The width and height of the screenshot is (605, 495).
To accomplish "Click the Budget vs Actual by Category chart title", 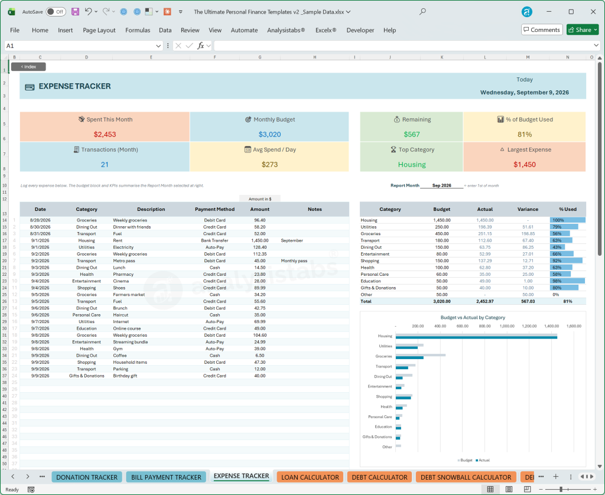I will [x=473, y=318].
